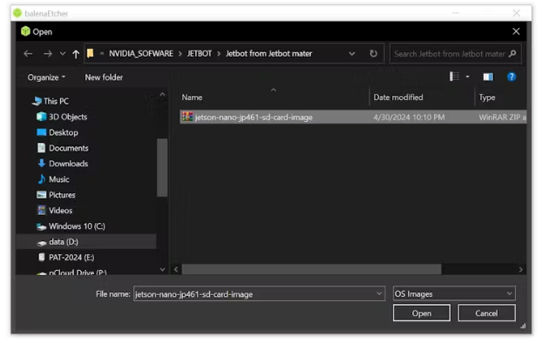Select Downloads in the navigation pane
Image resolution: width=542 pixels, height=343 pixels.
pyautogui.click(x=69, y=164)
